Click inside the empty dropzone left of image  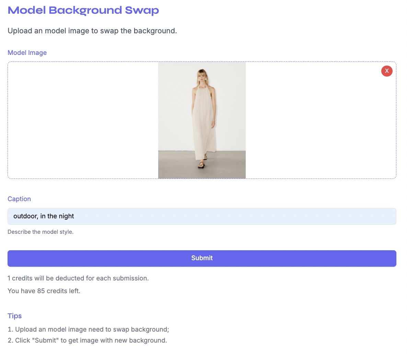click(82, 120)
